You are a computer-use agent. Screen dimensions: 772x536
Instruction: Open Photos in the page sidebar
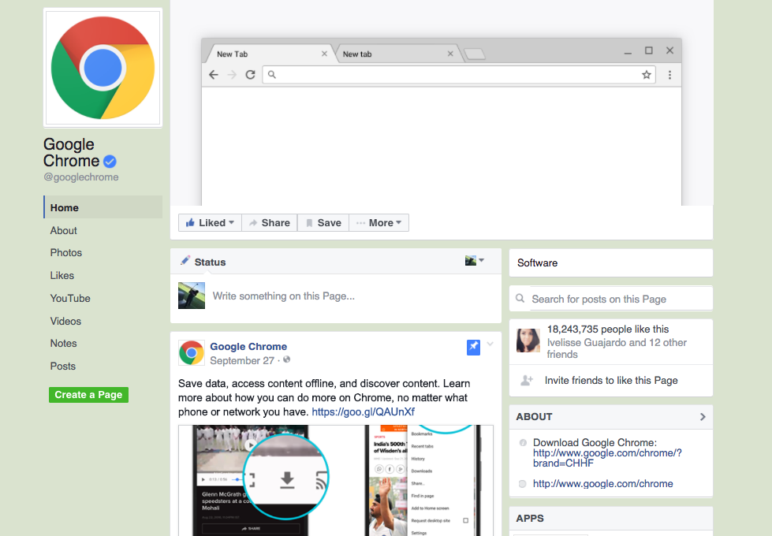click(x=66, y=252)
